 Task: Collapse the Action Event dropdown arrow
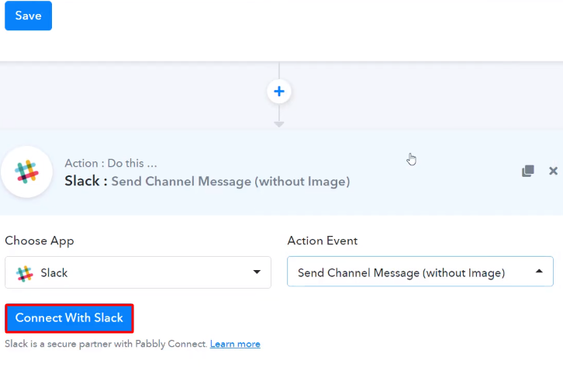pos(539,272)
